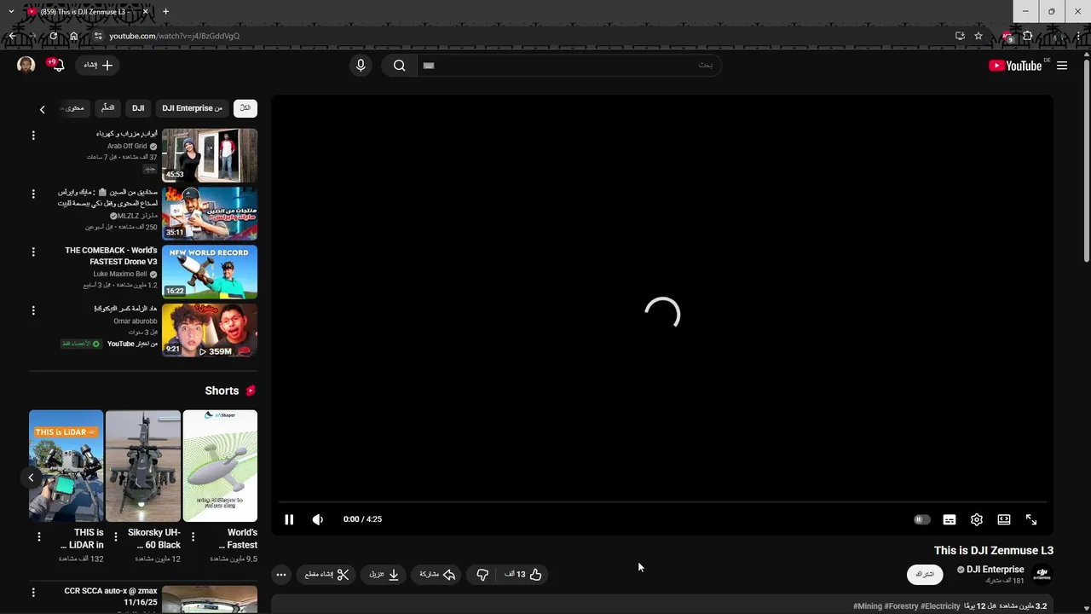Open options for CCR SCCA auto-x video
This screenshot has width=1091, height=614.
33,591
